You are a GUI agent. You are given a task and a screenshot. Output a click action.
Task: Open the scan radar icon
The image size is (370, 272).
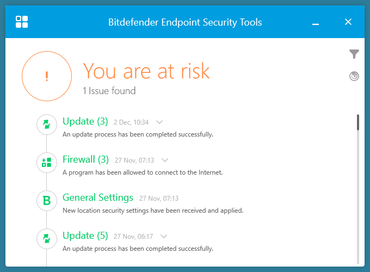[354, 76]
